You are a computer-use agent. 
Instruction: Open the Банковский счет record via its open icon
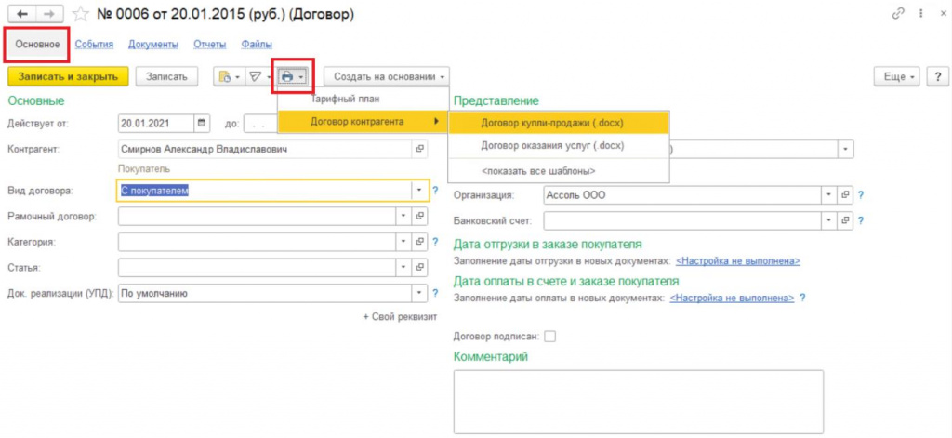click(845, 220)
